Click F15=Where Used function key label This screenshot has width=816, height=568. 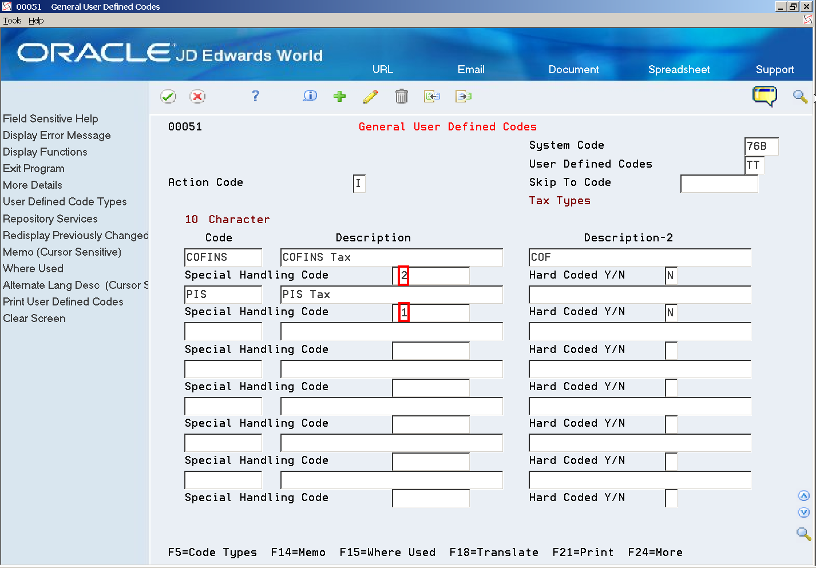point(387,553)
